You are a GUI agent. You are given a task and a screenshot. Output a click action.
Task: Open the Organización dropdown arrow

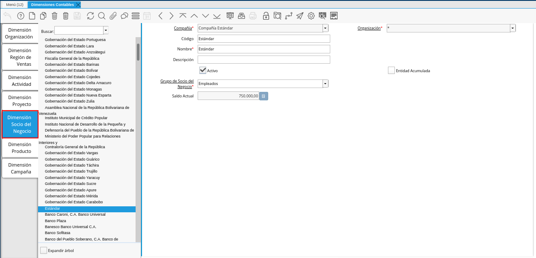[513, 28]
